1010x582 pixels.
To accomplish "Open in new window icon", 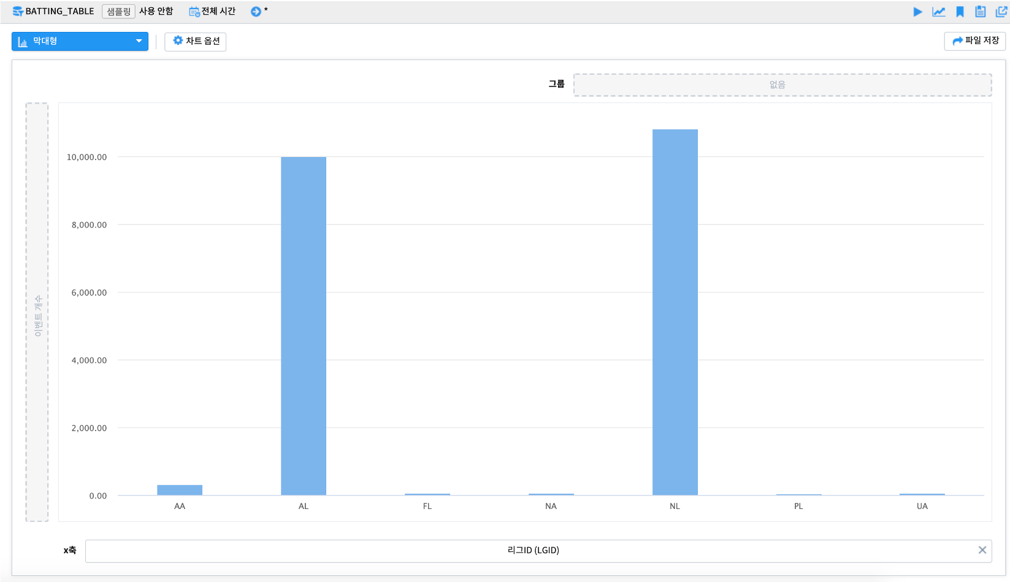I will point(1001,12).
